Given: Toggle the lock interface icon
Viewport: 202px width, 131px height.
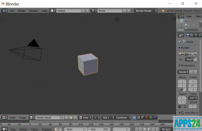Looking at the screenshot, I should point(195,59).
